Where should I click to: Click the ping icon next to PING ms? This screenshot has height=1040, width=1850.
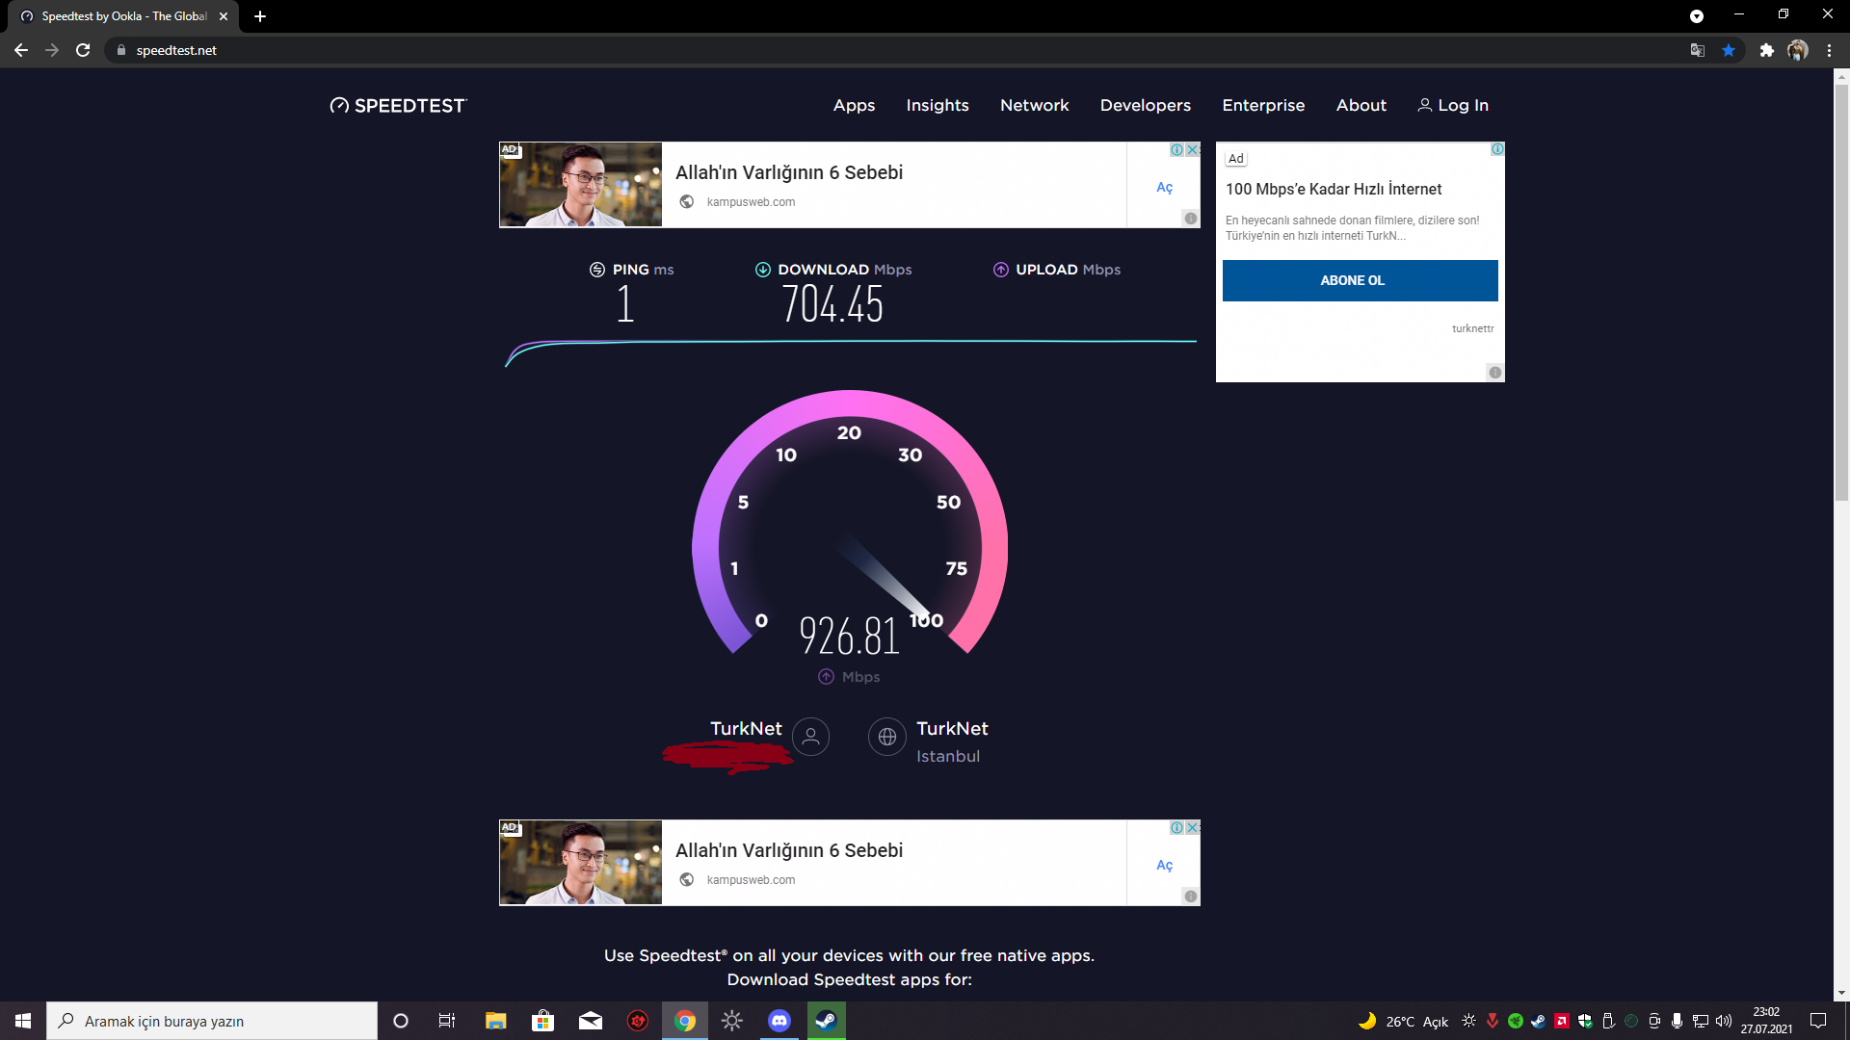597,270
